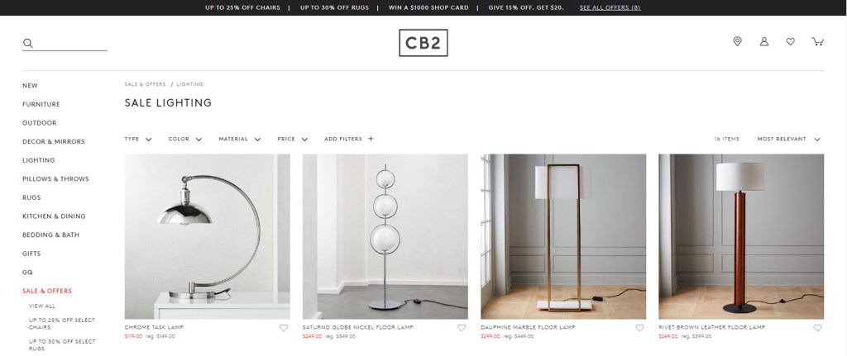
Task: Select Sale & Offers in sidebar
Action: tap(47, 291)
